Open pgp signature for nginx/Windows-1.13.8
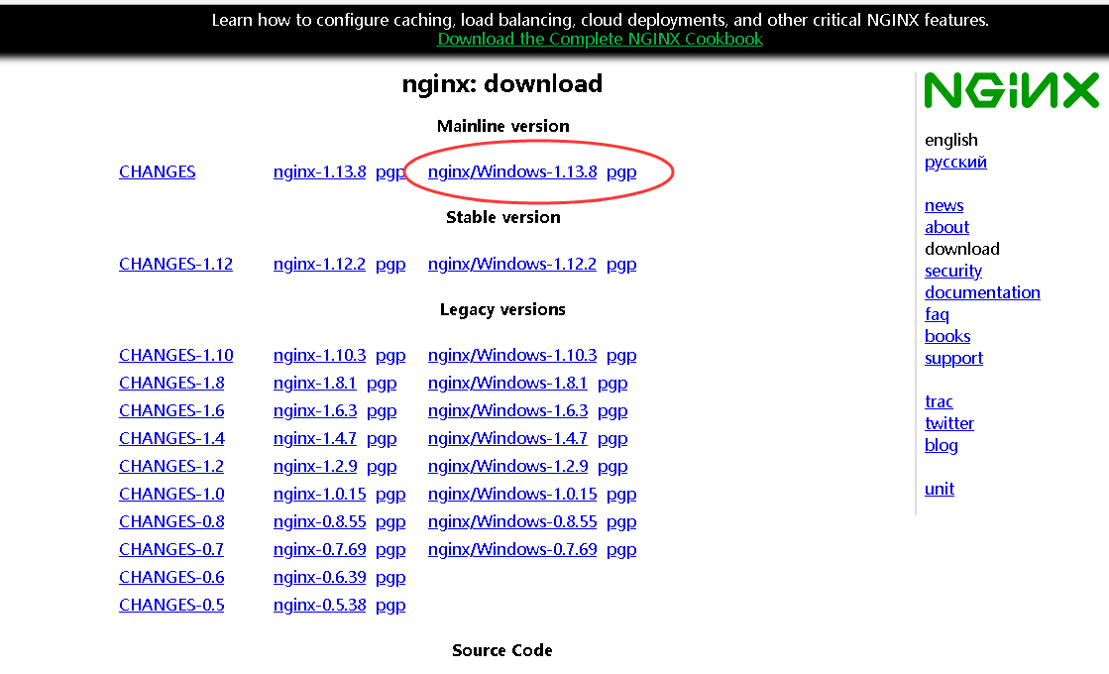Viewport: 1109px width, 674px height. [621, 172]
